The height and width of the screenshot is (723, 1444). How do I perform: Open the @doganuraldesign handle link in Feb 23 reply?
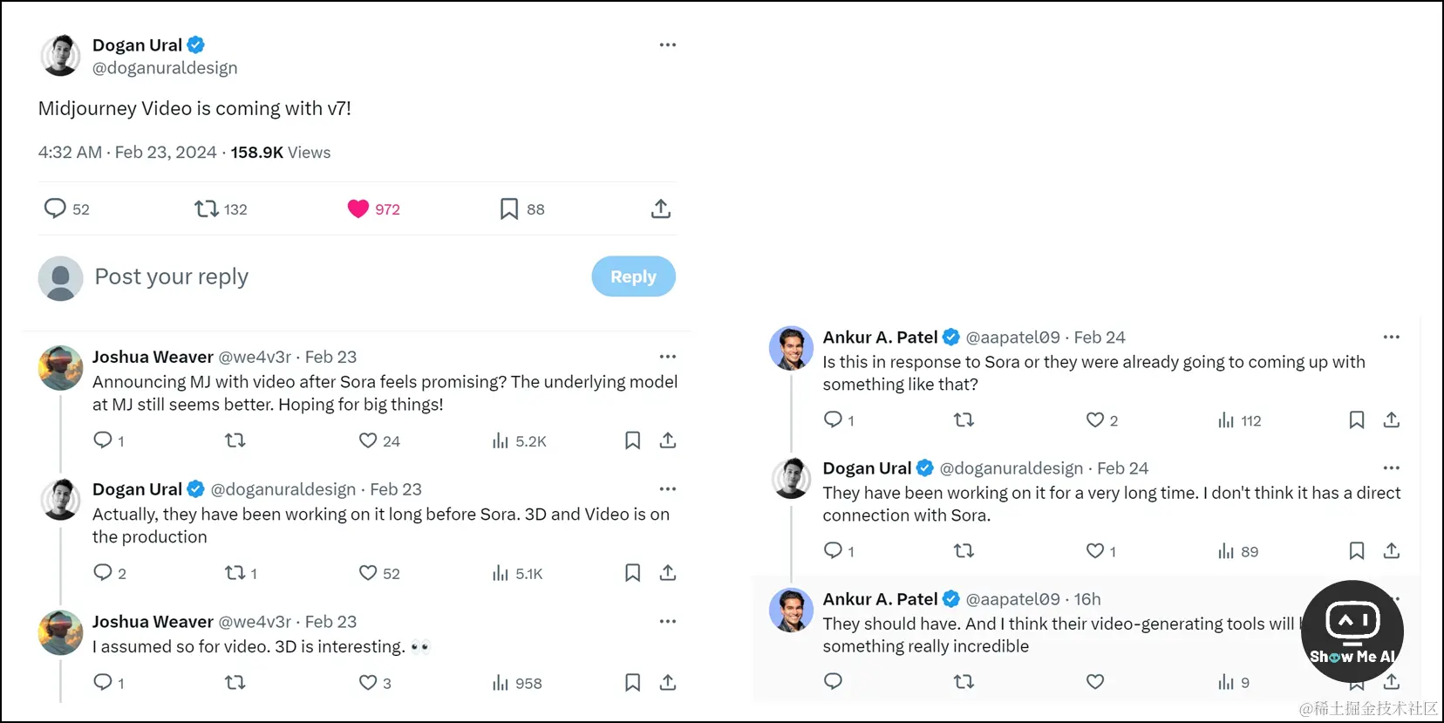pyautogui.click(x=283, y=489)
